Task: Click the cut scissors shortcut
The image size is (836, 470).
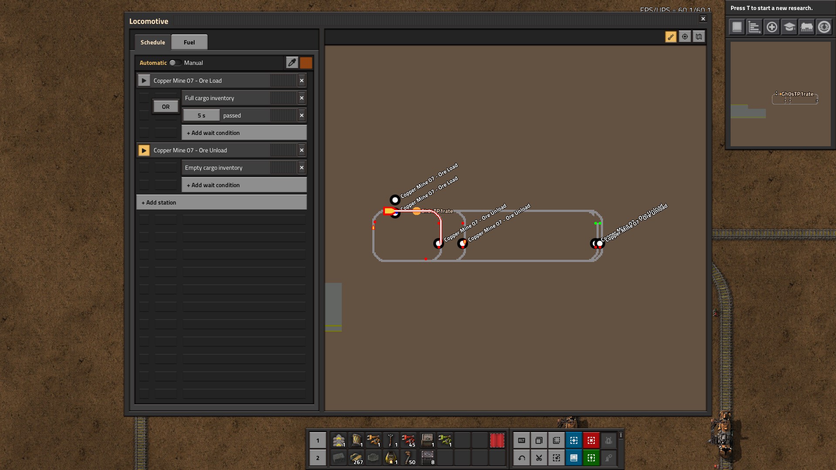Action: point(539,458)
